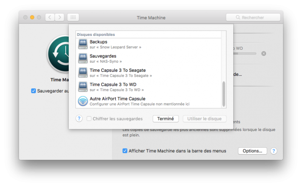302x187 pixels.
Task: Click the disk list scrollbar thumb
Action: tap(223, 94)
